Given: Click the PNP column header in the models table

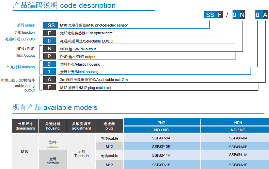Looking at the screenshot, I should tap(161, 122).
